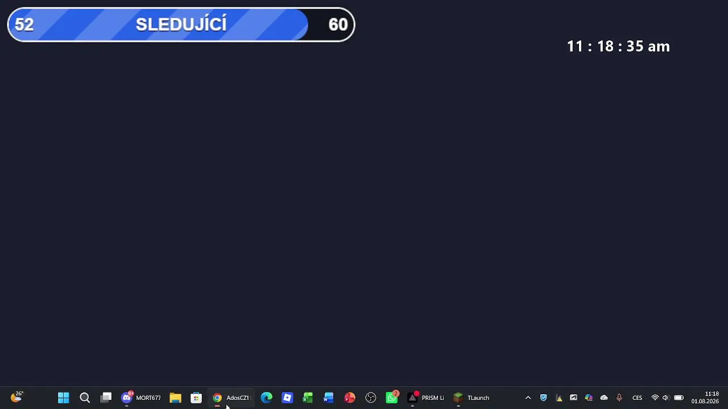Viewport: 728px width, 409px height.
Task: Switch to PRISM Live window
Action: tap(426, 398)
